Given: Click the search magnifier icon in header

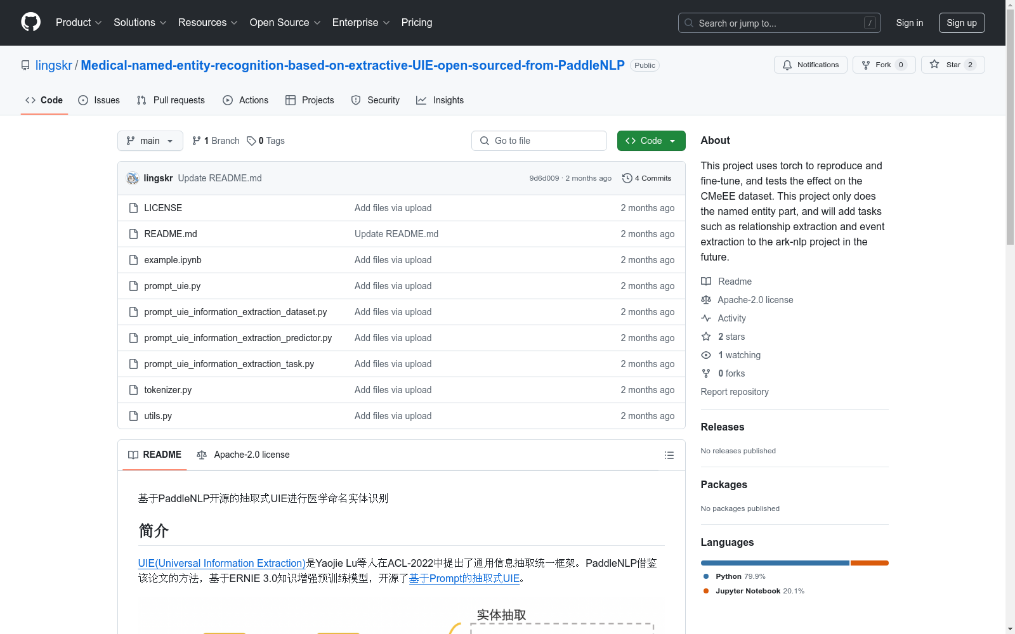Looking at the screenshot, I should click(689, 23).
